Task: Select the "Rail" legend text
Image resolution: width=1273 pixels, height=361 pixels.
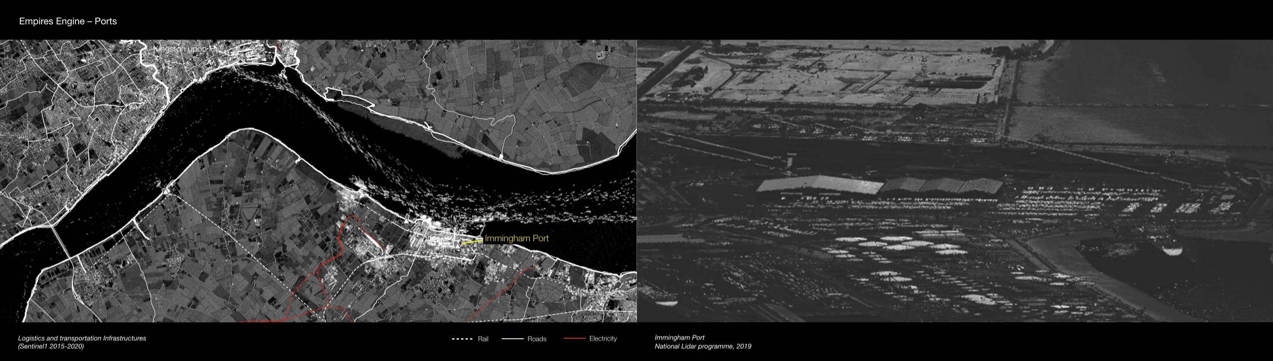Action: click(483, 339)
